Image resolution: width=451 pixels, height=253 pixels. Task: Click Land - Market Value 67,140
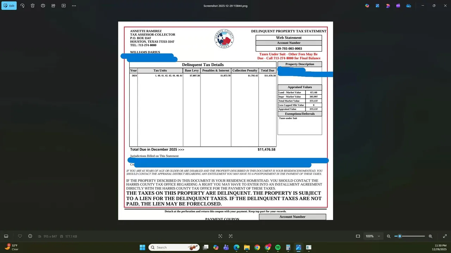(299, 92)
